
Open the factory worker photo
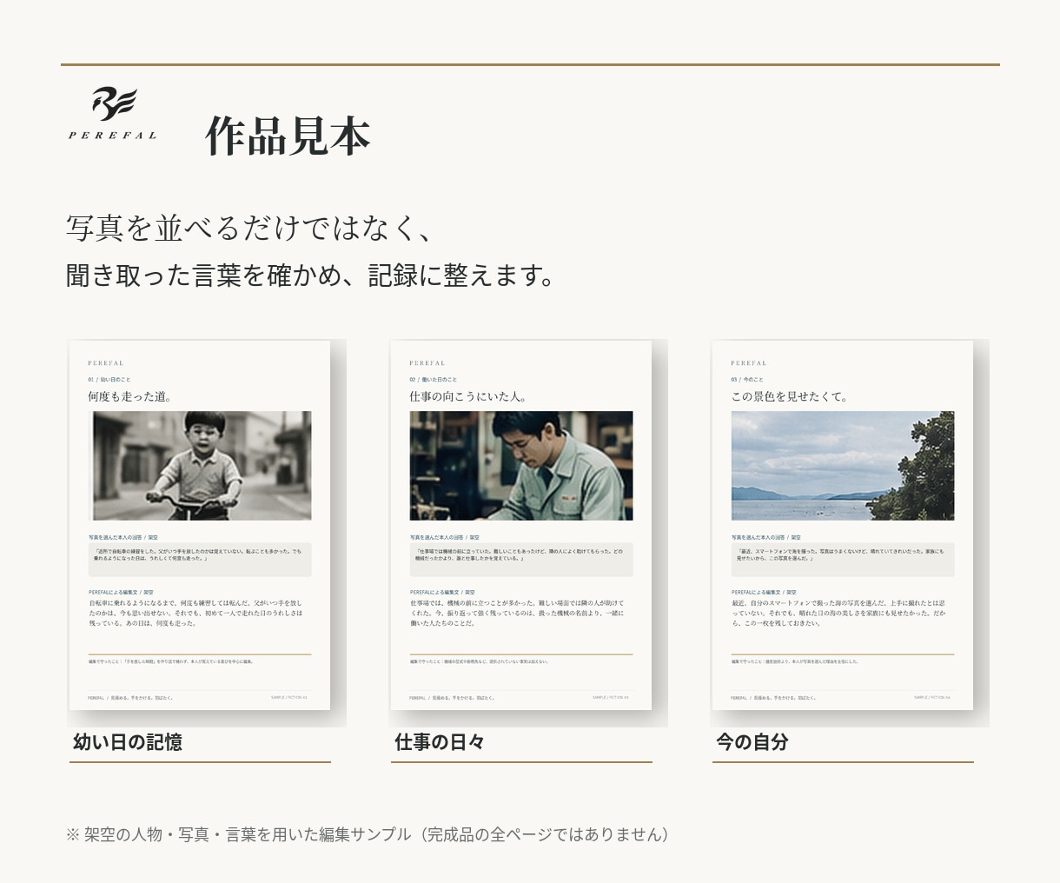coord(521,466)
